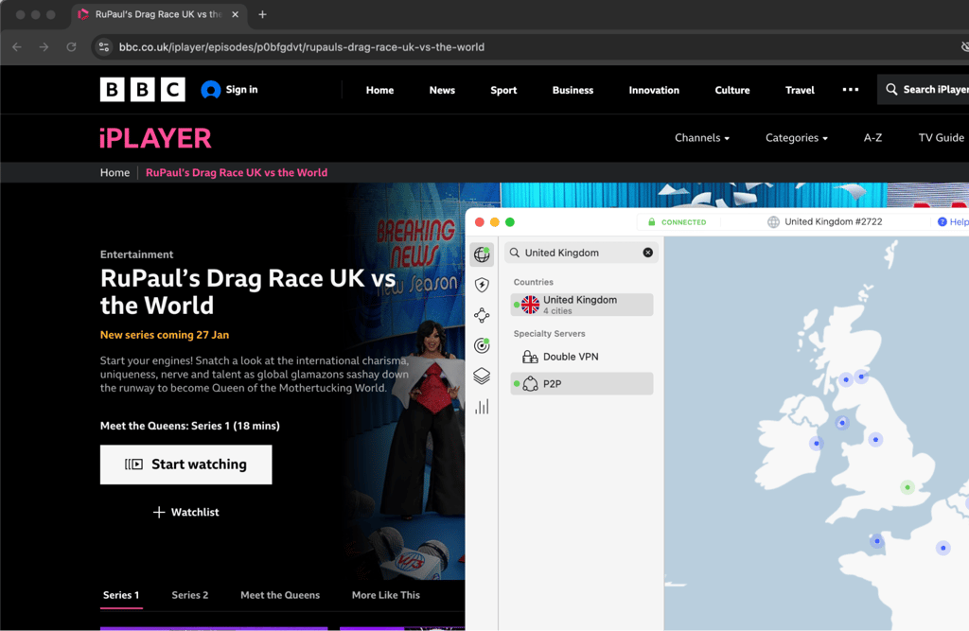Image resolution: width=969 pixels, height=631 pixels.
Task: Click the Start watching button
Action: tap(186, 464)
